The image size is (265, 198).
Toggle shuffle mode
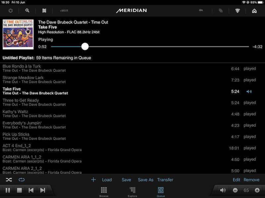click(9, 180)
